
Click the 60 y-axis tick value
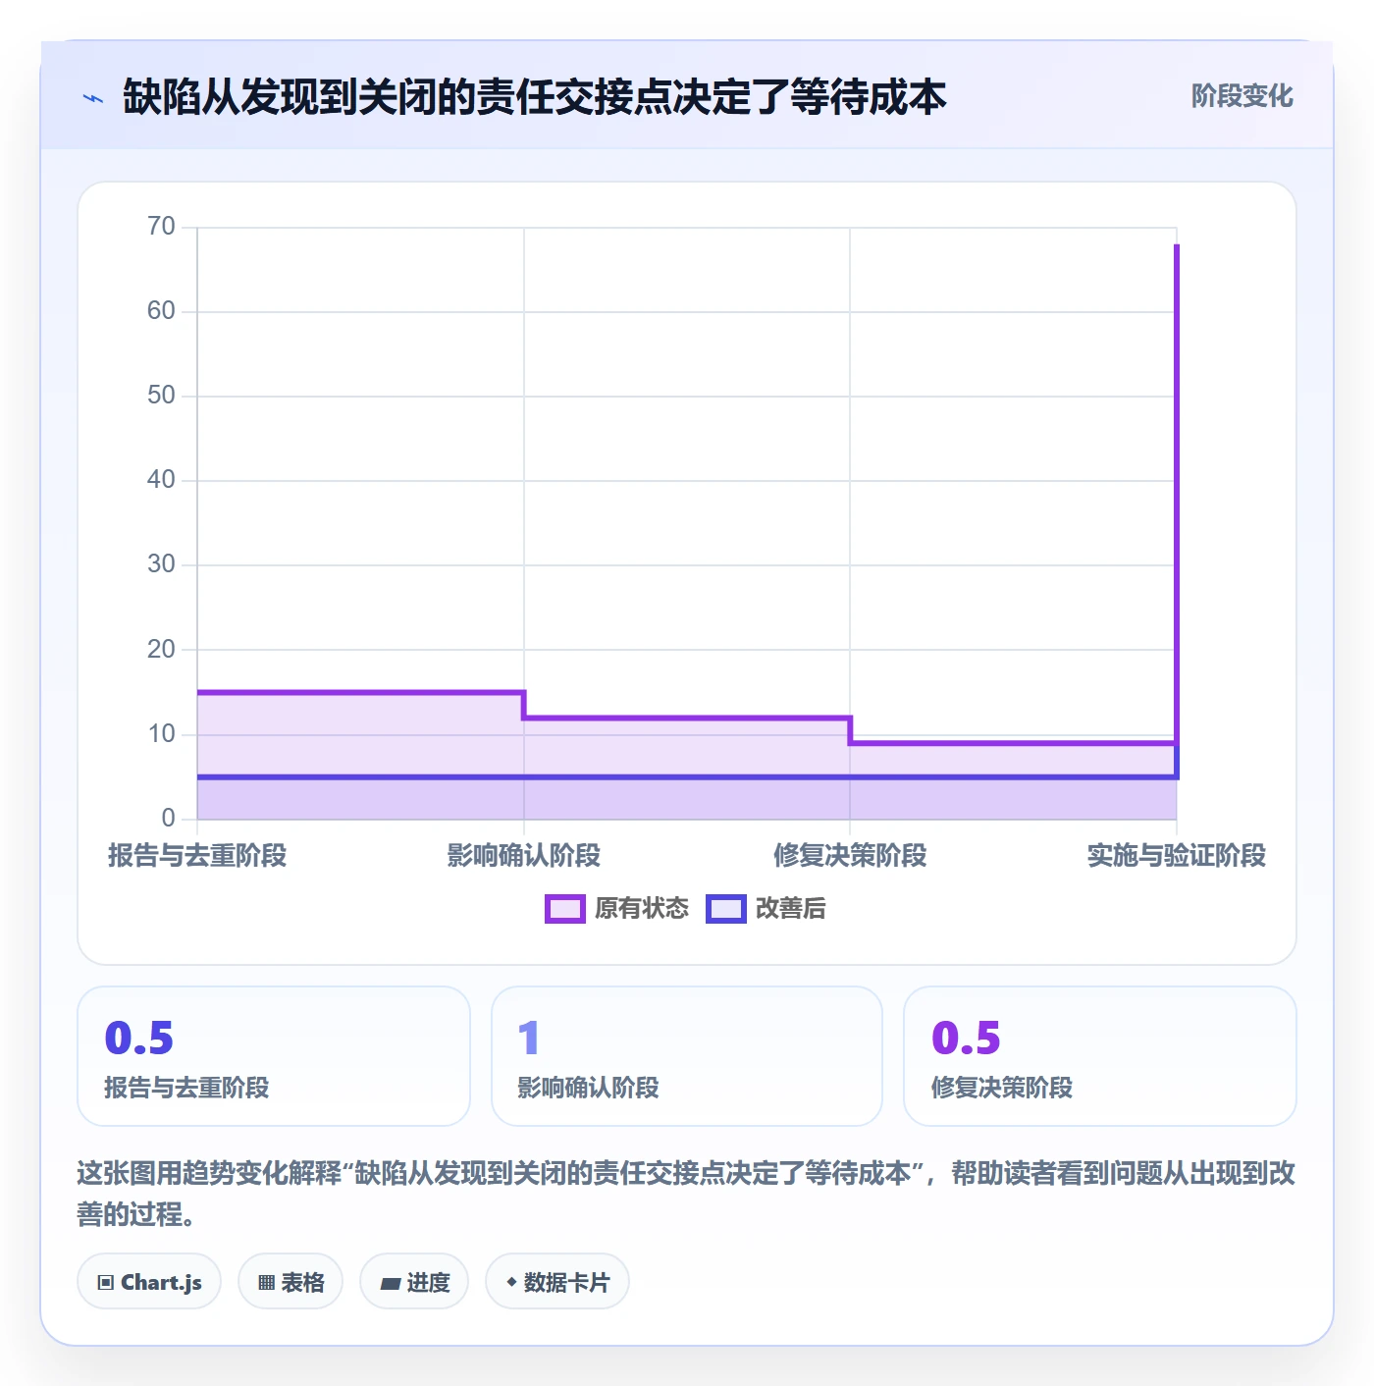161,311
